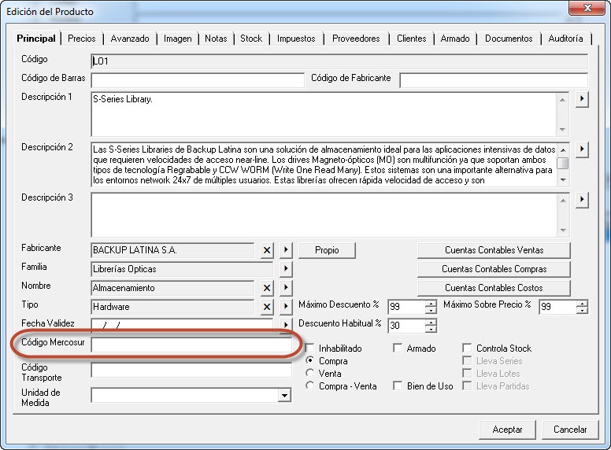Go to the Stock tab
Viewport: 611px width, 450px height.
251,39
